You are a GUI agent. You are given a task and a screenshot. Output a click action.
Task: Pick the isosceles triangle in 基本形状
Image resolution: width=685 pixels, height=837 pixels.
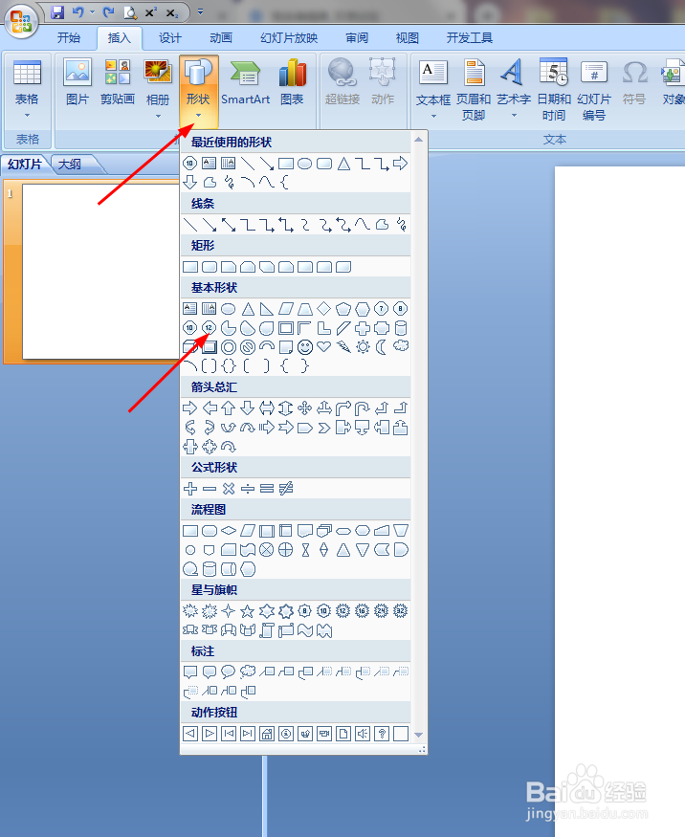click(x=248, y=309)
